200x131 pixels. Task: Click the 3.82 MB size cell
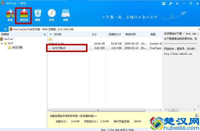100,48
